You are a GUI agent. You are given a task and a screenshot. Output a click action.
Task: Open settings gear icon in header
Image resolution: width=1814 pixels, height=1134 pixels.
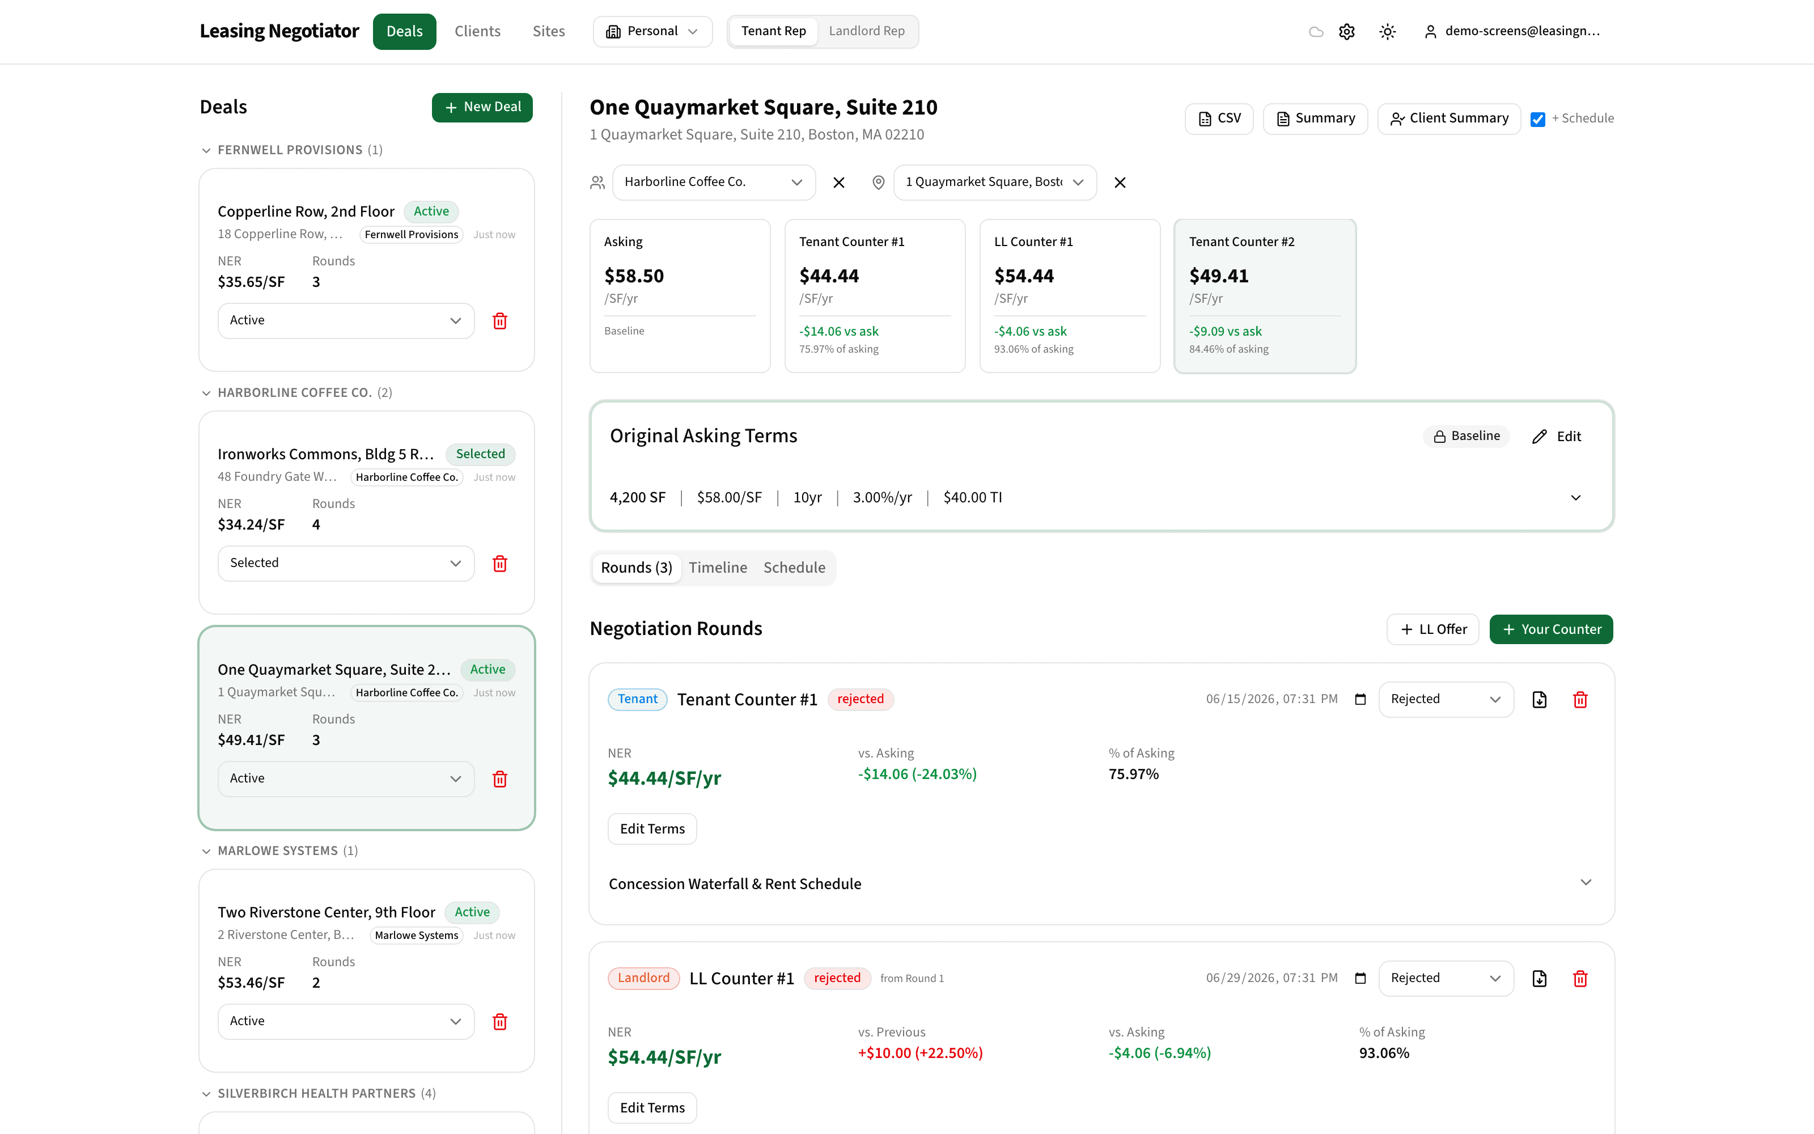tap(1347, 32)
